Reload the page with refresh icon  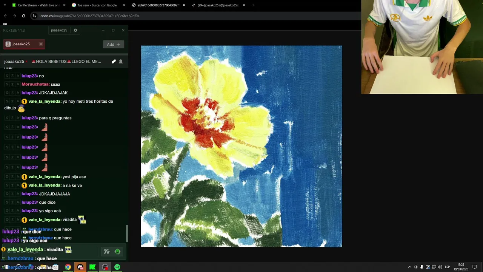click(23, 16)
